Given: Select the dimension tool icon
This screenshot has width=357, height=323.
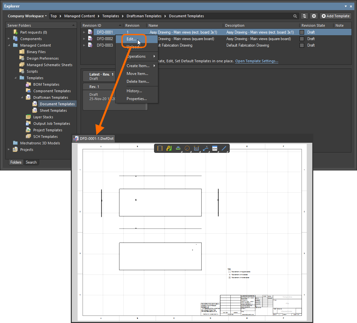Looking at the screenshot, I should pyautogui.click(x=196, y=148).
